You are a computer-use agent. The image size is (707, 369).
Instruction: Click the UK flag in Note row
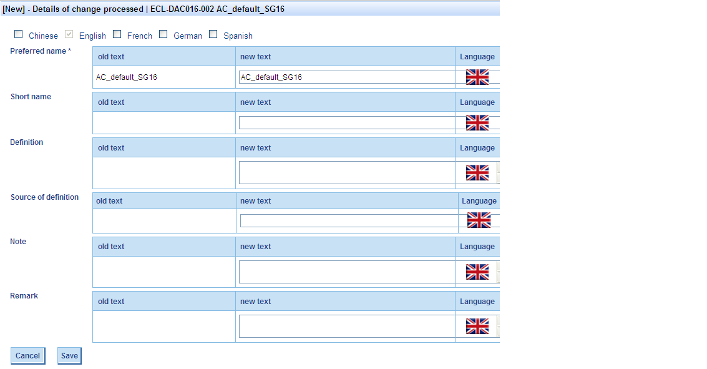477,272
